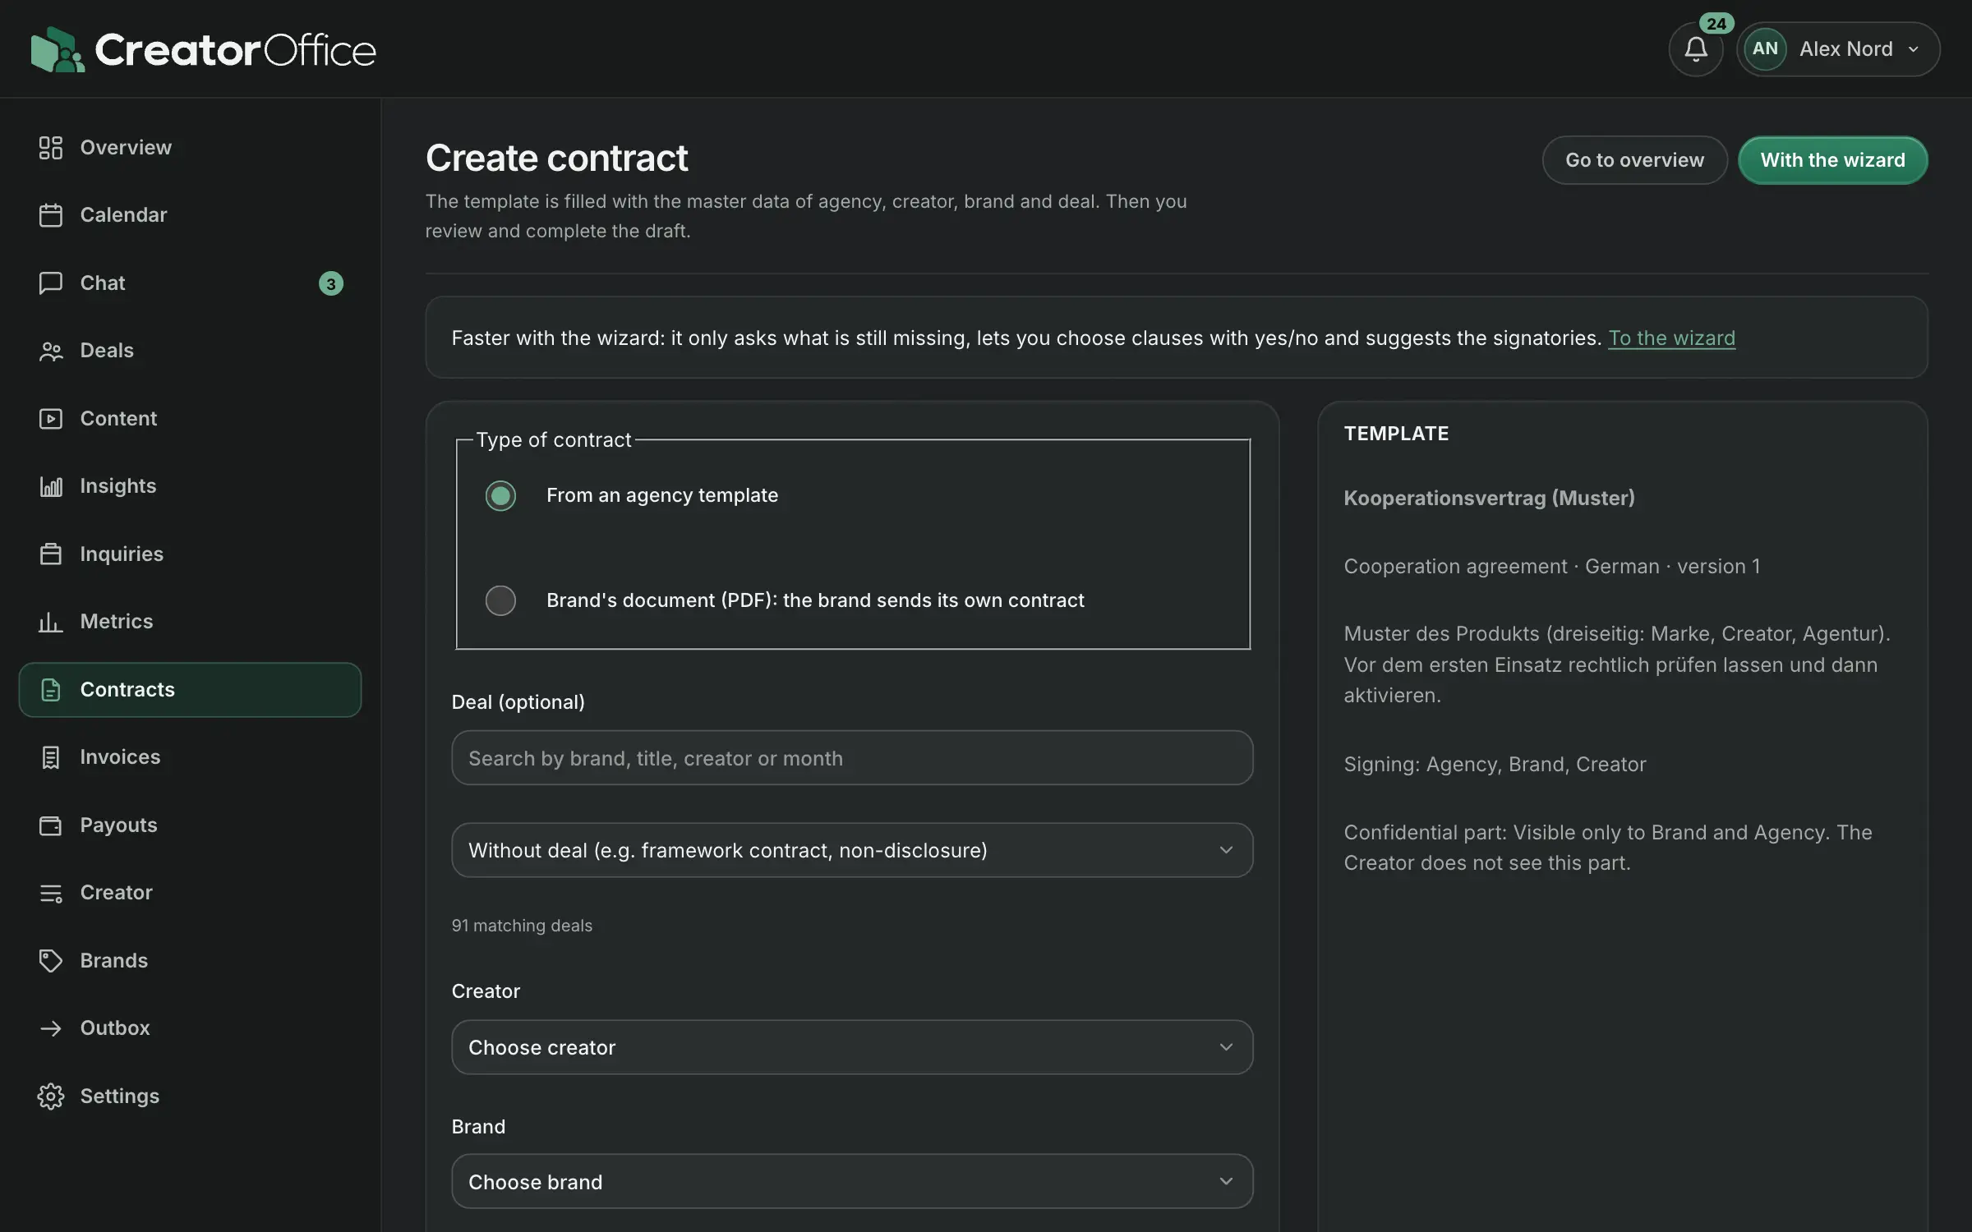Select the Brand's document (PDF) radio
This screenshot has width=1972, height=1232.
click(x=500, y=600)
